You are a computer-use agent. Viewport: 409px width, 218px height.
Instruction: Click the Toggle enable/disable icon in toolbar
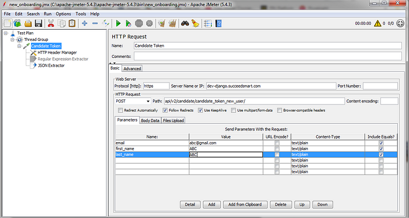(x=106, y=23)
